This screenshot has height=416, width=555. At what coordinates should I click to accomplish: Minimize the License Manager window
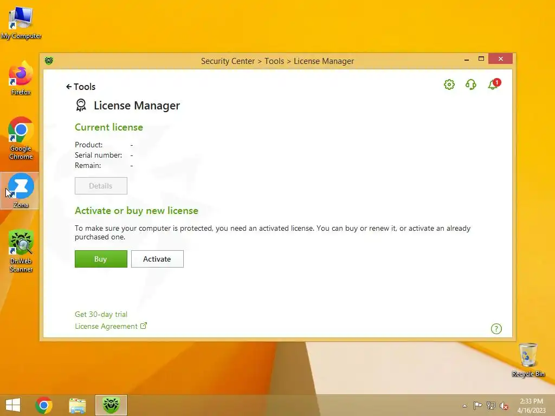tap(467, 59)
